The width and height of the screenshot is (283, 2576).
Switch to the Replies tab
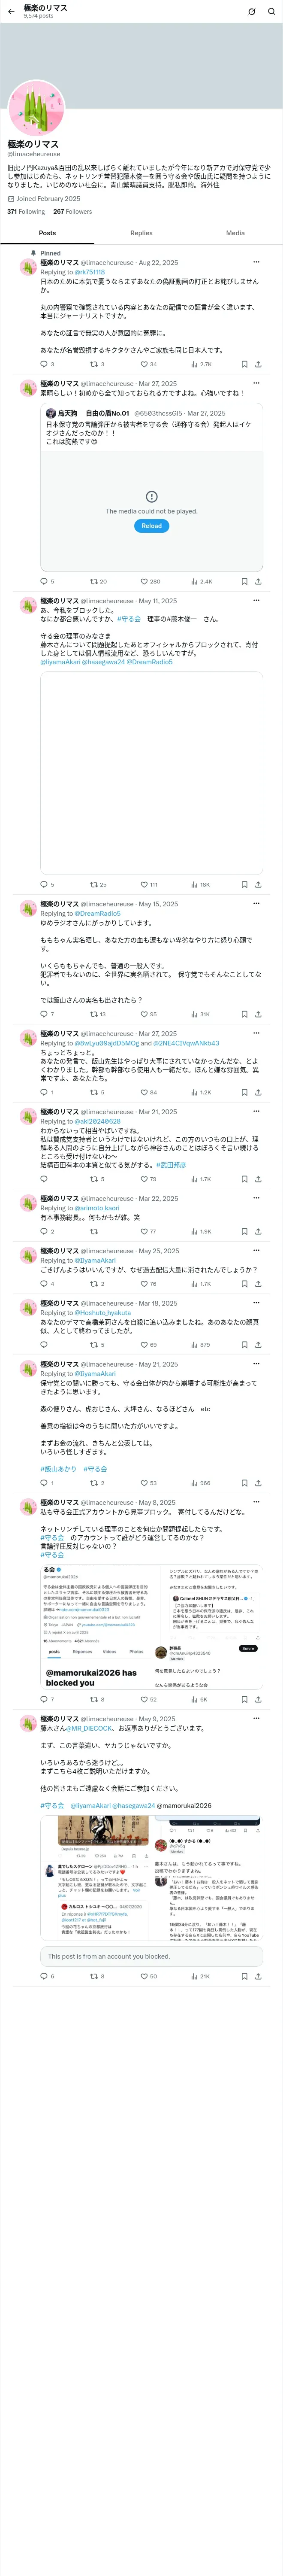(141, 233)
